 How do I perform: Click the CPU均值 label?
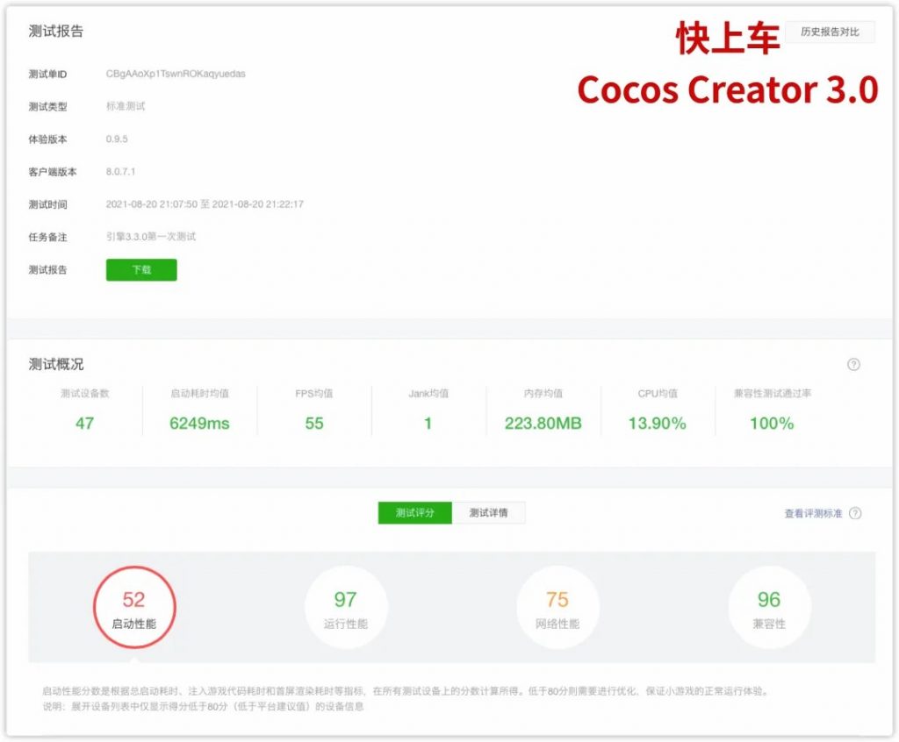[658, 394]
